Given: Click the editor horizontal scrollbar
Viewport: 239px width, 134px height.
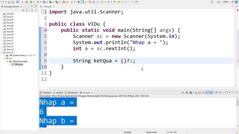Looking at the screenshot, I should point(141,88).
